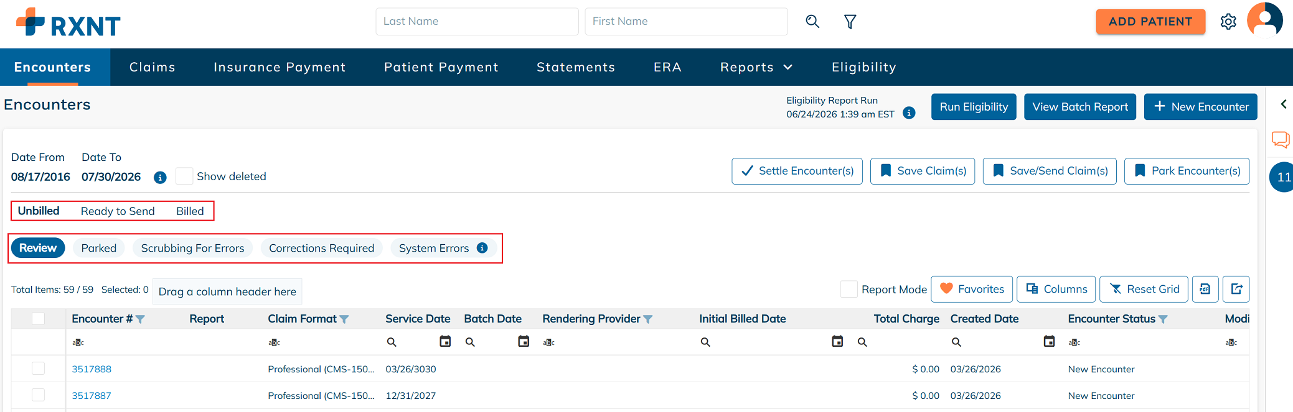
Task: Enable the Report Mode checkbox
Action: tap(849, 289)
